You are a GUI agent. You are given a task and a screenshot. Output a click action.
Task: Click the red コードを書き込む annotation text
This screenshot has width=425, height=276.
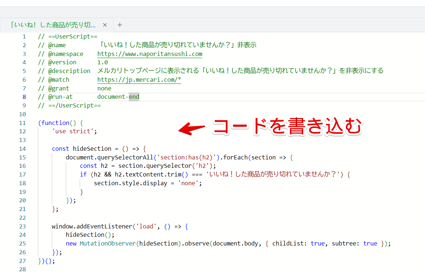(286, 127)
